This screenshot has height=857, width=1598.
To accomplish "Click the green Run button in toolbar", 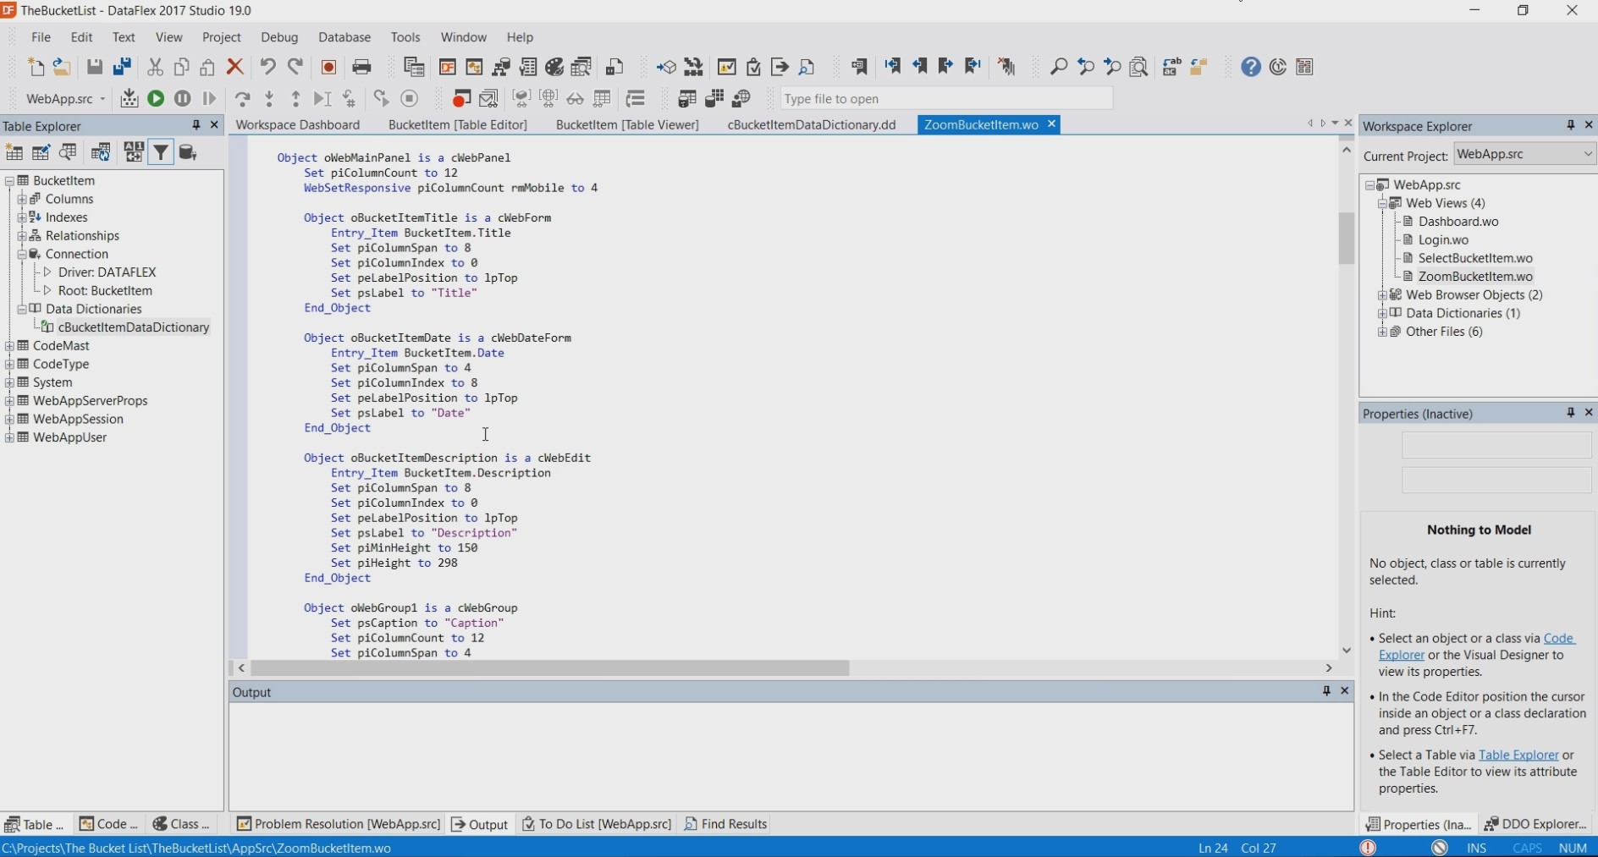I will [156, 99].
